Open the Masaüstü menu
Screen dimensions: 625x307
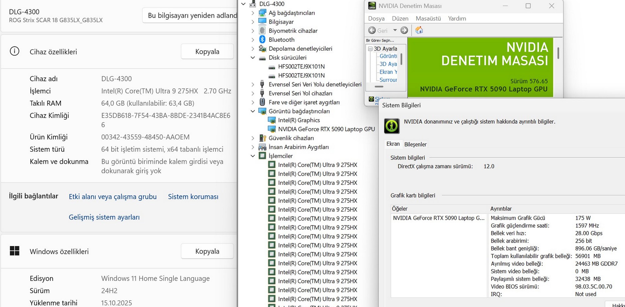pos(428,18)
